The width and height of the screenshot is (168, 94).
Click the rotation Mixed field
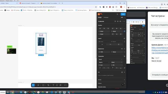coord(104,34)
